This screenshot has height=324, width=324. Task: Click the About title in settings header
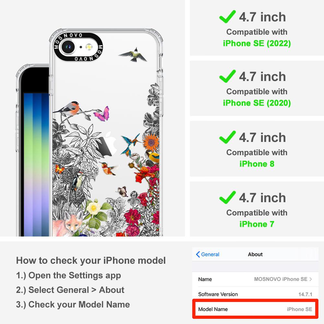255,254
